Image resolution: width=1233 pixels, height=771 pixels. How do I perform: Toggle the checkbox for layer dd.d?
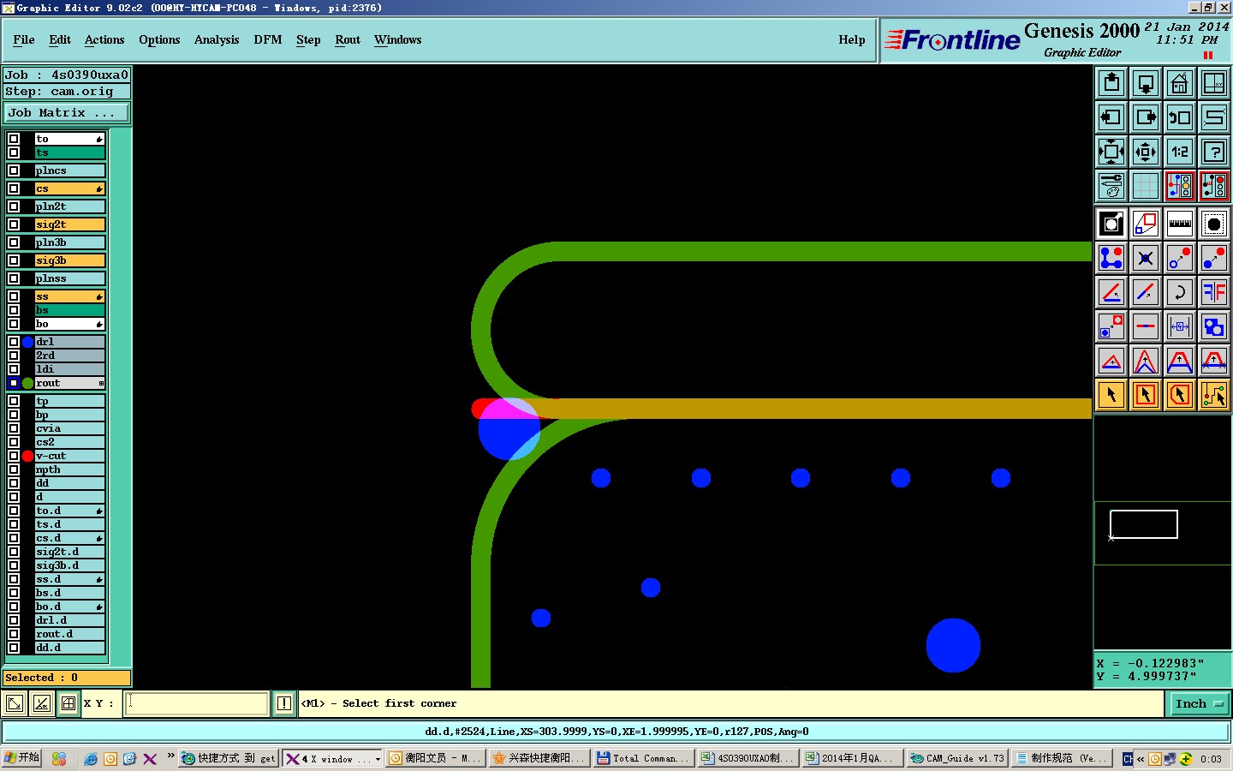[14, 648]
